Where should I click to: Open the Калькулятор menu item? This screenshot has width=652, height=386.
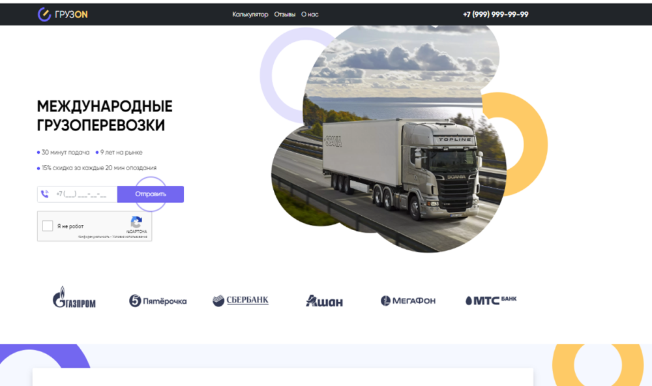(x=250, y=14)
